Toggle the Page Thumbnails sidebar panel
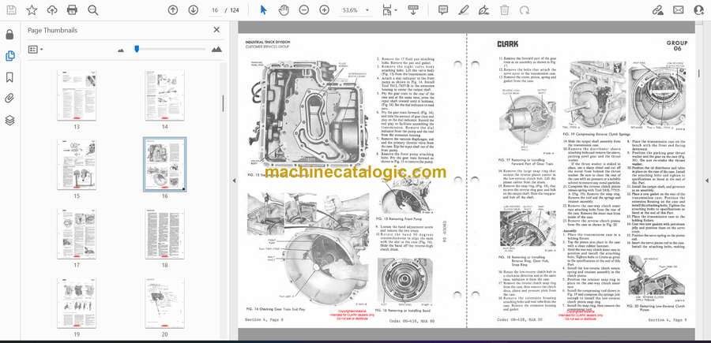 pos(9,56)
